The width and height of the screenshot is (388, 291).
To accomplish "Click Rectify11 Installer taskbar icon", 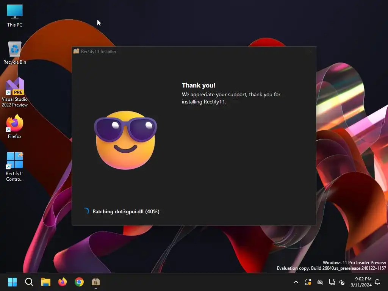I will (96, 282).
